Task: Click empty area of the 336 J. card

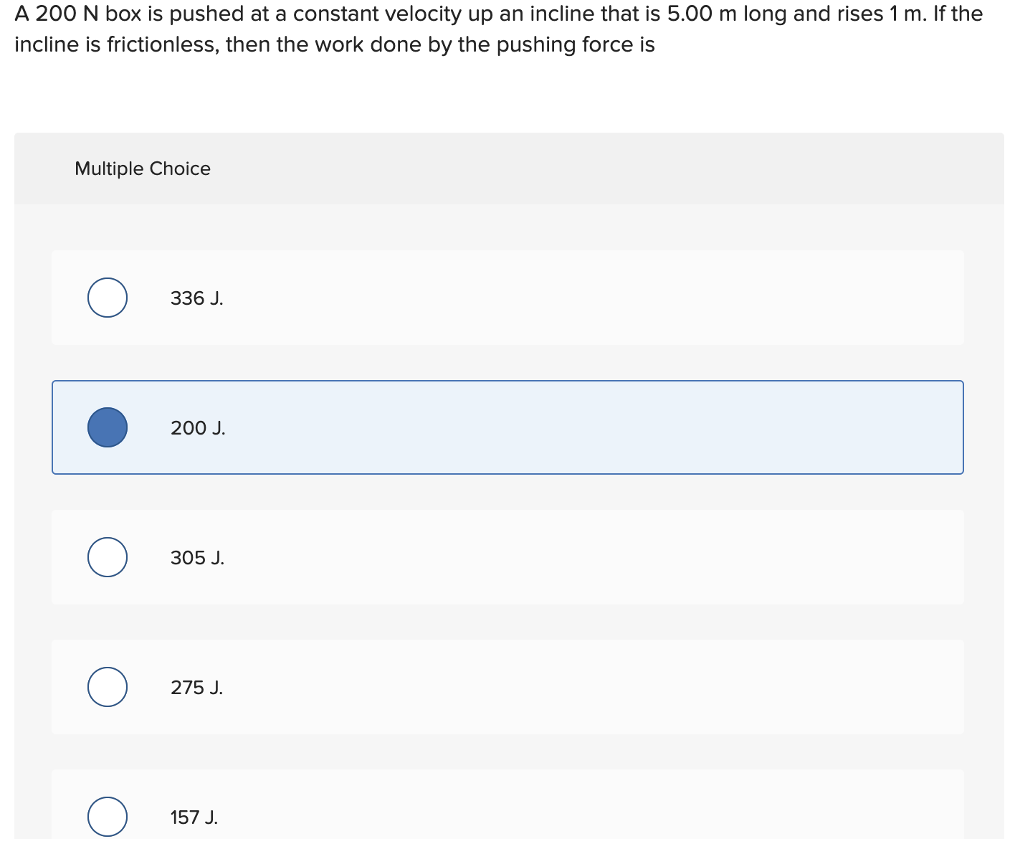Action: coord(573,298)
